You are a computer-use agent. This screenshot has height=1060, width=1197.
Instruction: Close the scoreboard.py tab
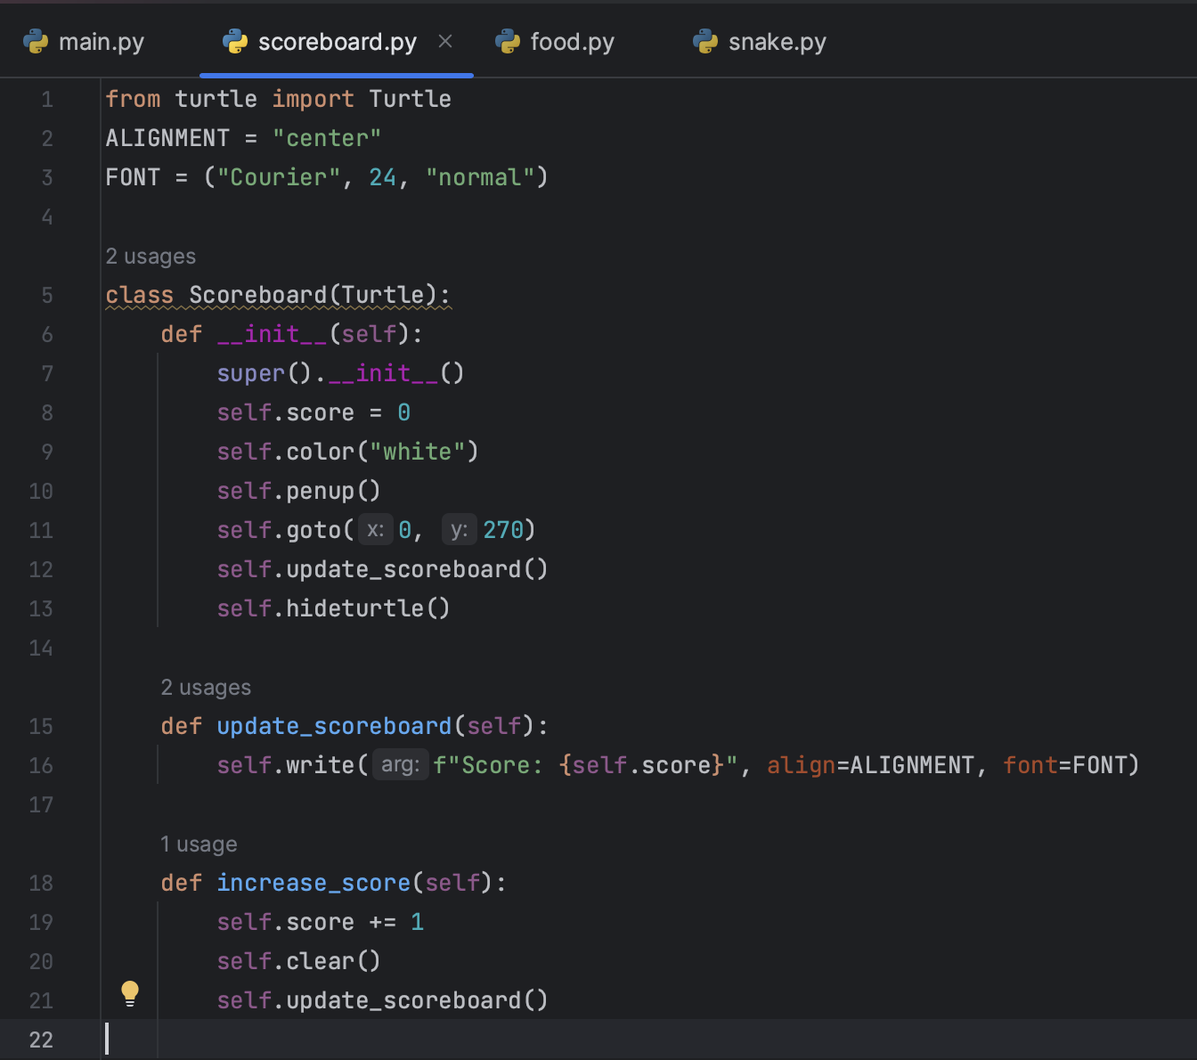point(446,41)
